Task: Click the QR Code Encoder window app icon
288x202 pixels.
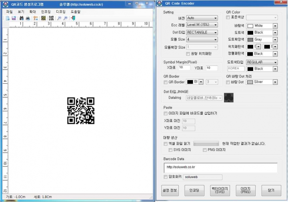Action: [x=160, y=4]
